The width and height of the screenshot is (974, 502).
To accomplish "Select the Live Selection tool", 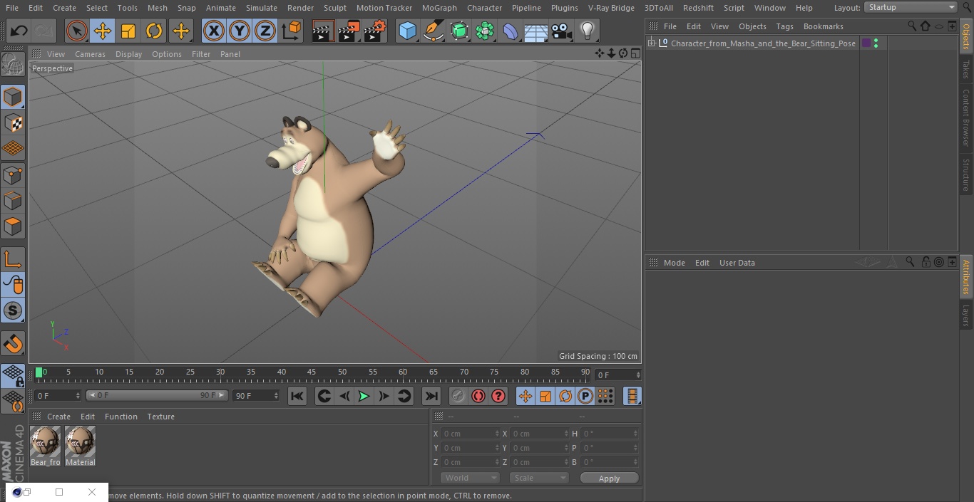I will point(76,31).
